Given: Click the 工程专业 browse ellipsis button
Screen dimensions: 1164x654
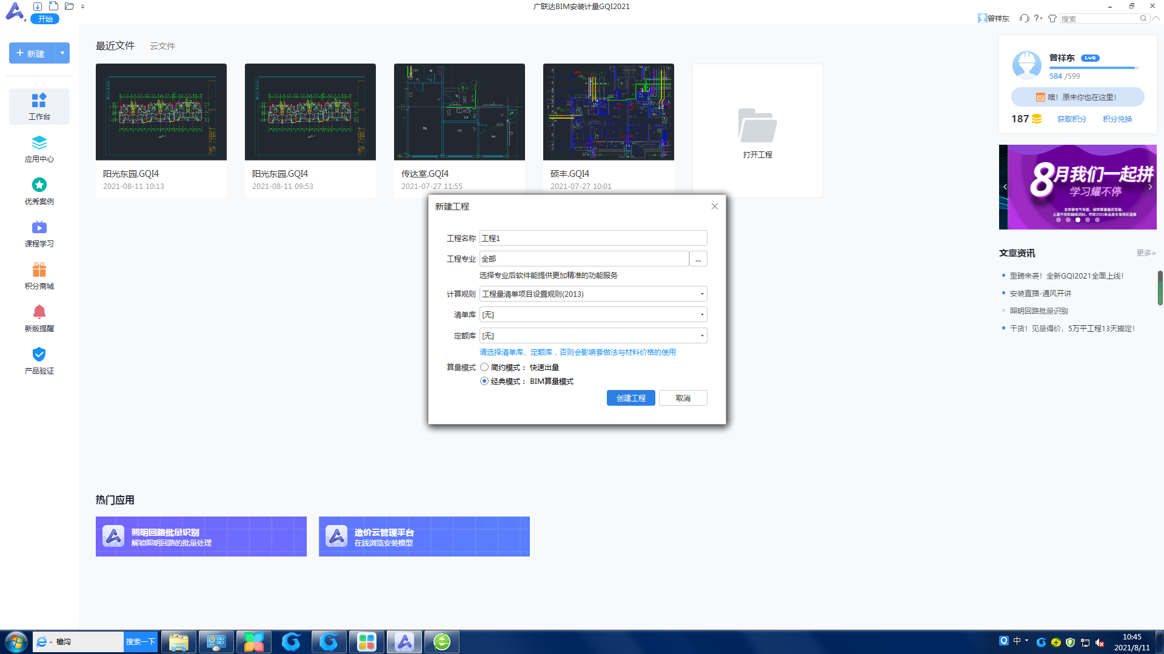Looking at the screenshot, I should click(698, 259).
